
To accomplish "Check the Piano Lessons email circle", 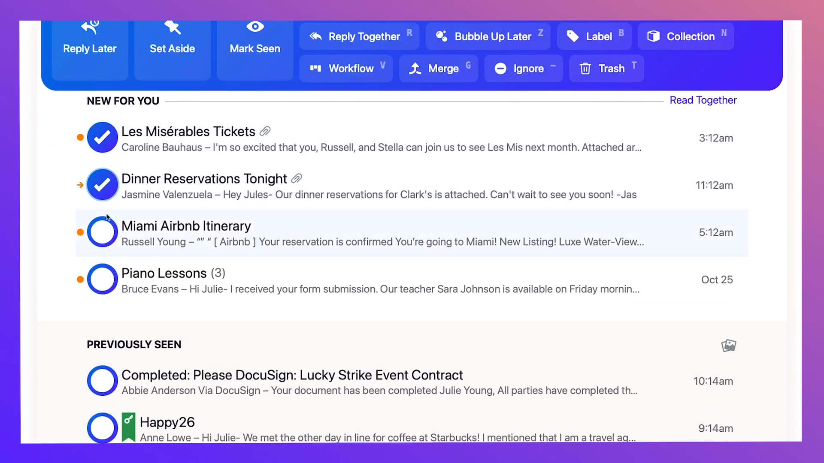I will (x=103, y=279).
